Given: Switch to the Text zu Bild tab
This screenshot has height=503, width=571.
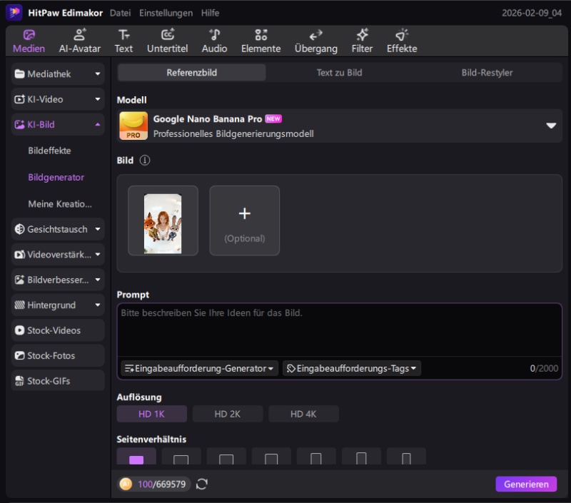Looking at the screenshot, I should pyautogui.click(x=339, y=73).
